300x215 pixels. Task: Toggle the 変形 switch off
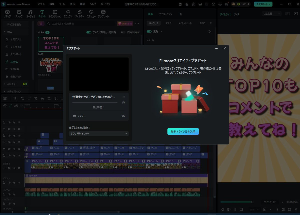coord(149,31)
